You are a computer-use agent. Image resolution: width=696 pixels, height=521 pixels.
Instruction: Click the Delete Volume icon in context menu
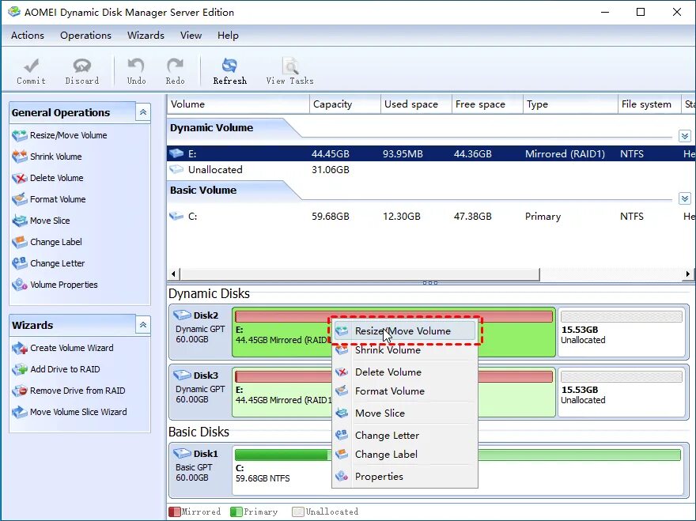pos(342,372)
